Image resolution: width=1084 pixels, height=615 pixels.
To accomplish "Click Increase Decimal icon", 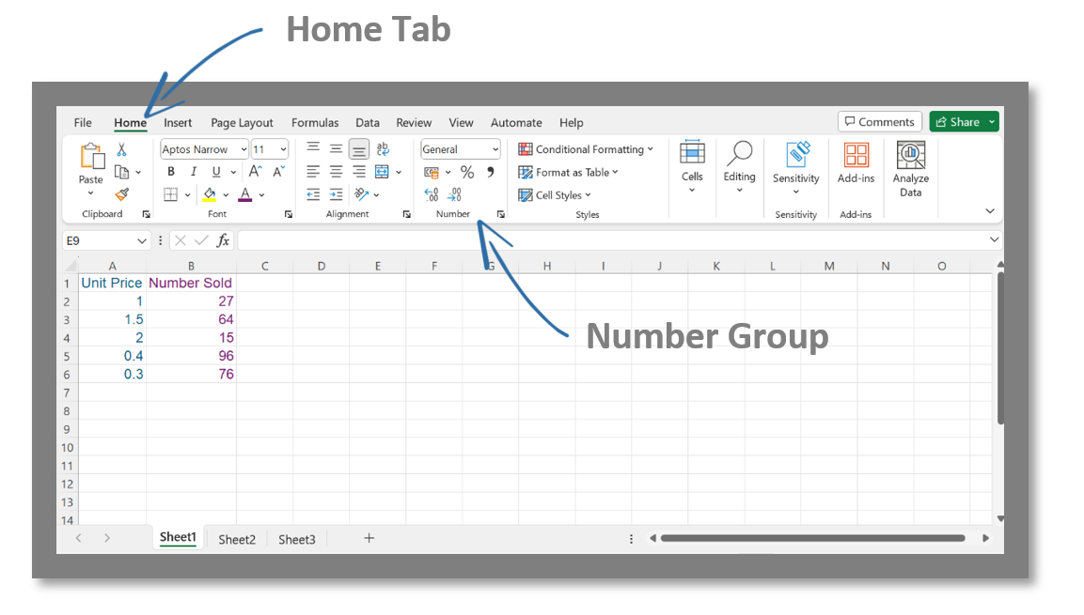I will point(432,194).
